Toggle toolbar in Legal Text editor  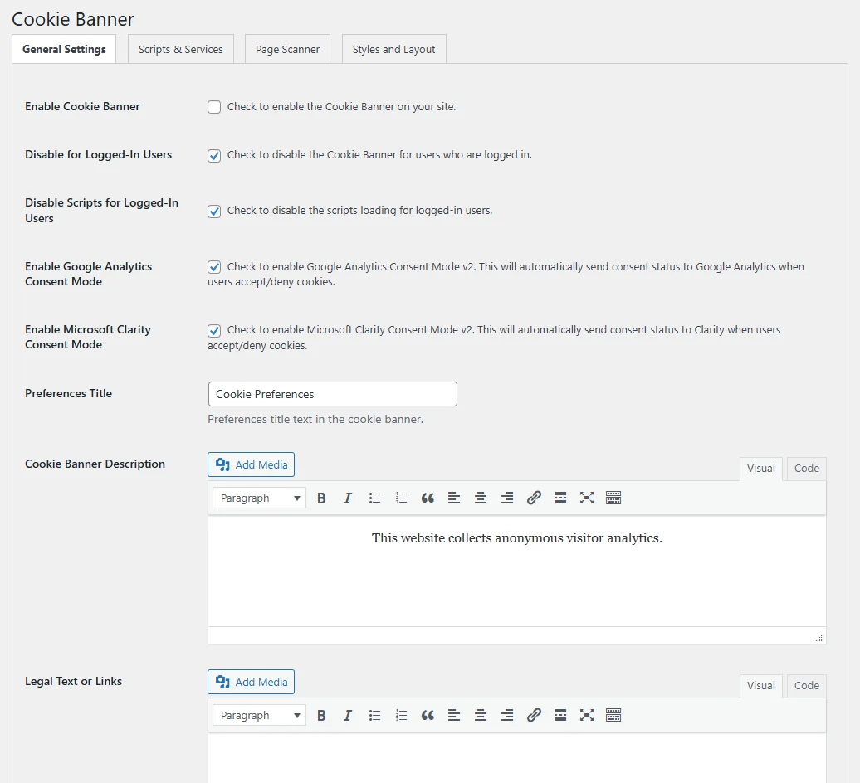613,716
